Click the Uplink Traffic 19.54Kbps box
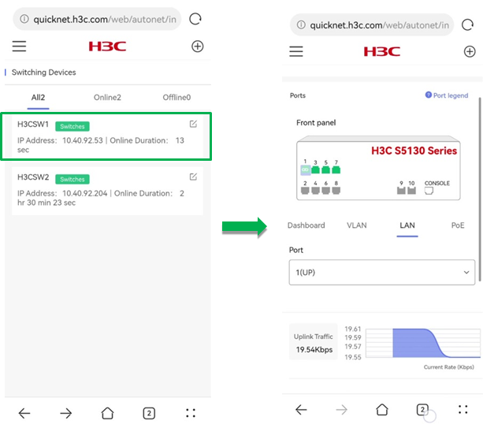The width and height of the screenshot is (483, 428). [314, 341]
